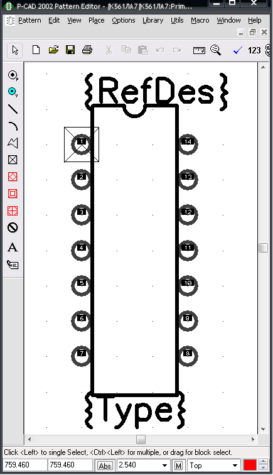Activate the Place Polygon tool
The image size is (273, 475).
tap(13, 143)
